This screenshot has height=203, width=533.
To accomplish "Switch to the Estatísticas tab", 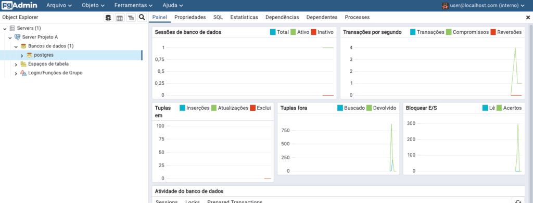I will 244,17.
